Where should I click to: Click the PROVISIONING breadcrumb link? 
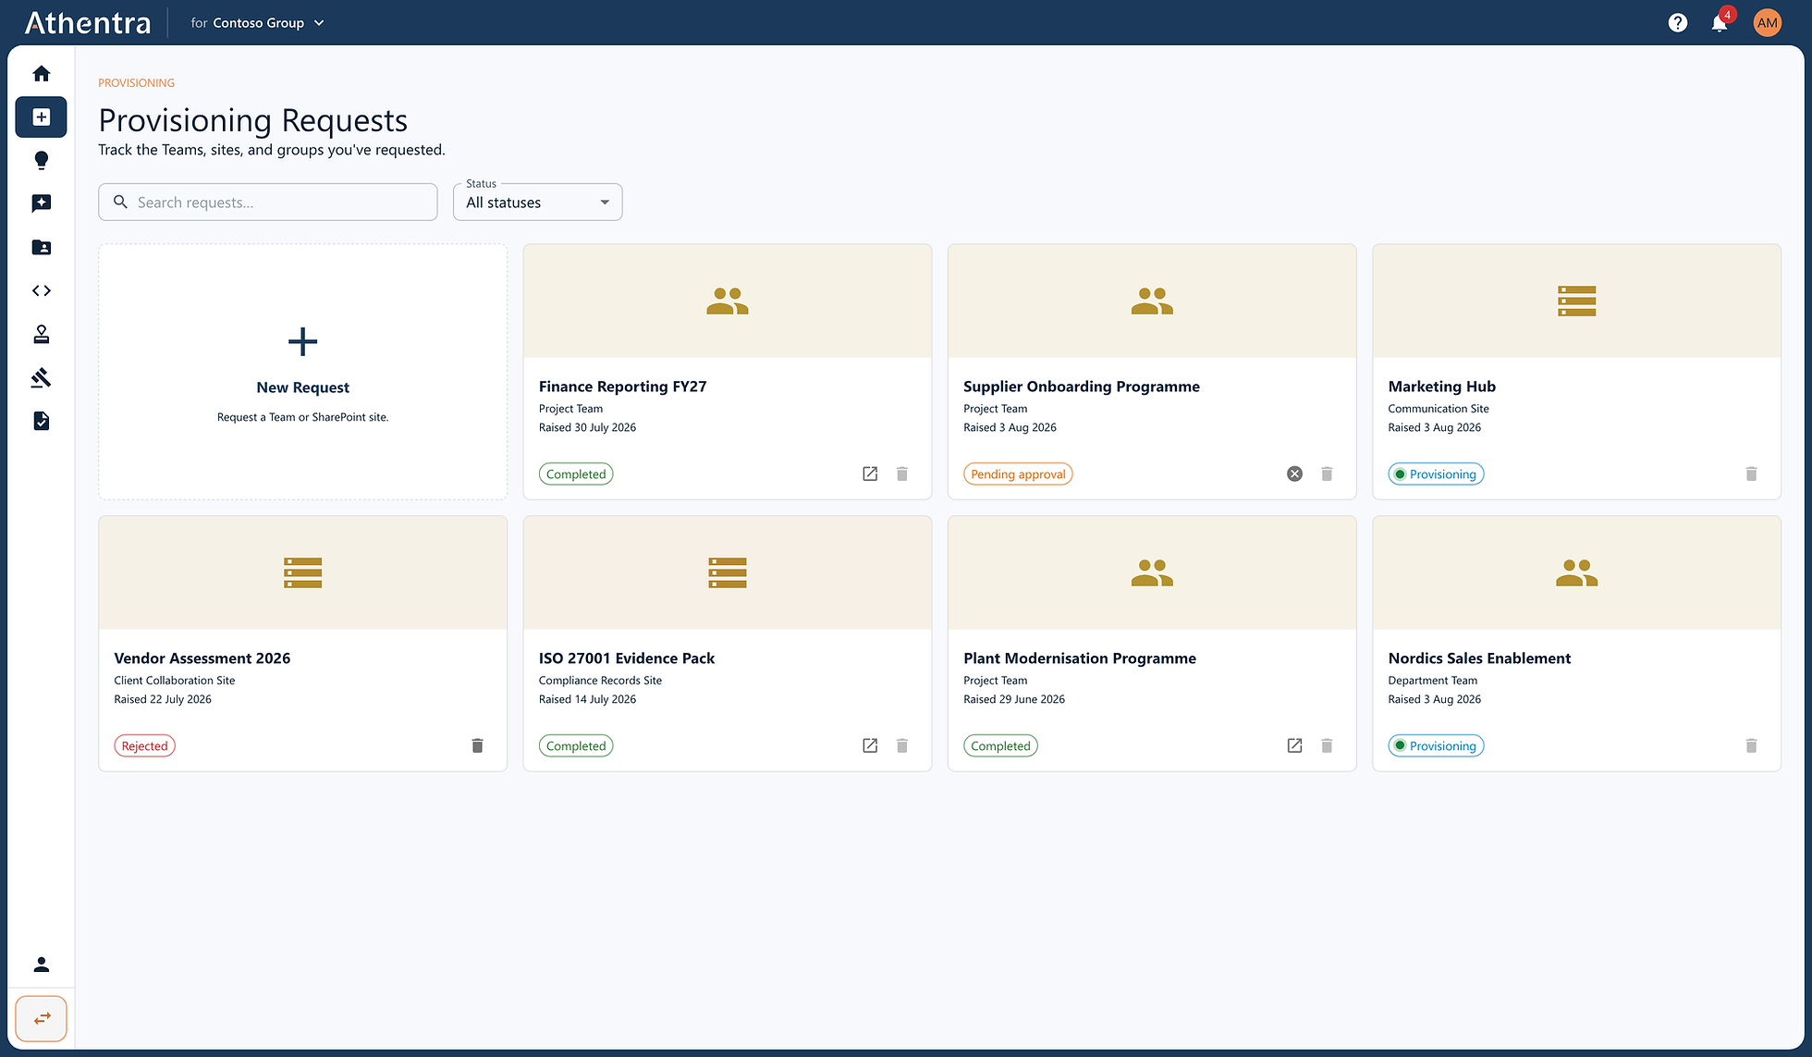pyautogui.click(x=136, y=83)
